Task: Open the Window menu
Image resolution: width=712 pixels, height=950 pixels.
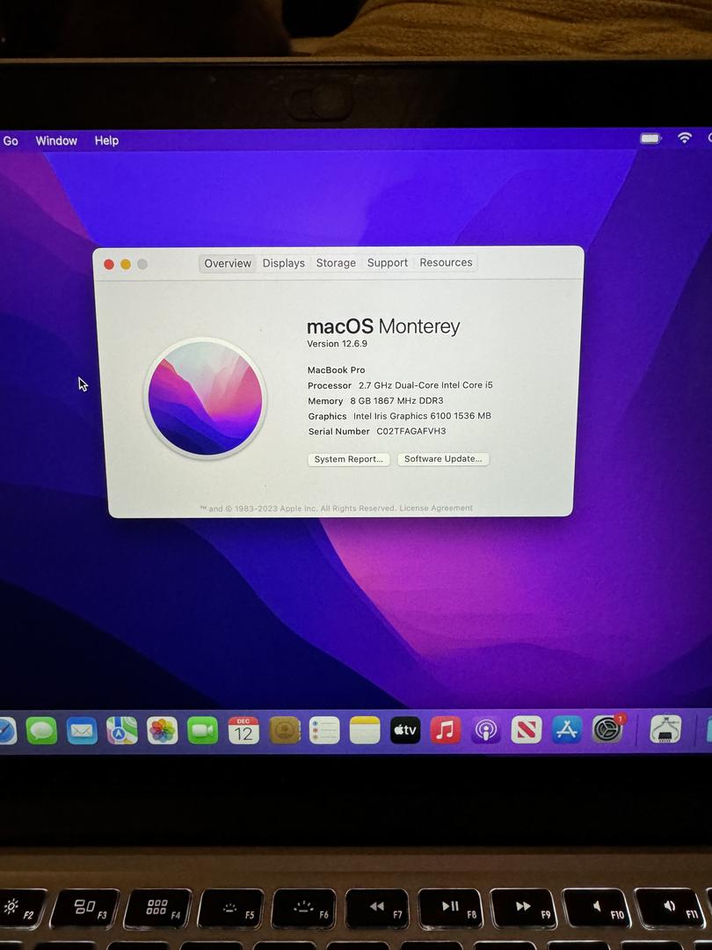Action: click(x=56, y=141)
